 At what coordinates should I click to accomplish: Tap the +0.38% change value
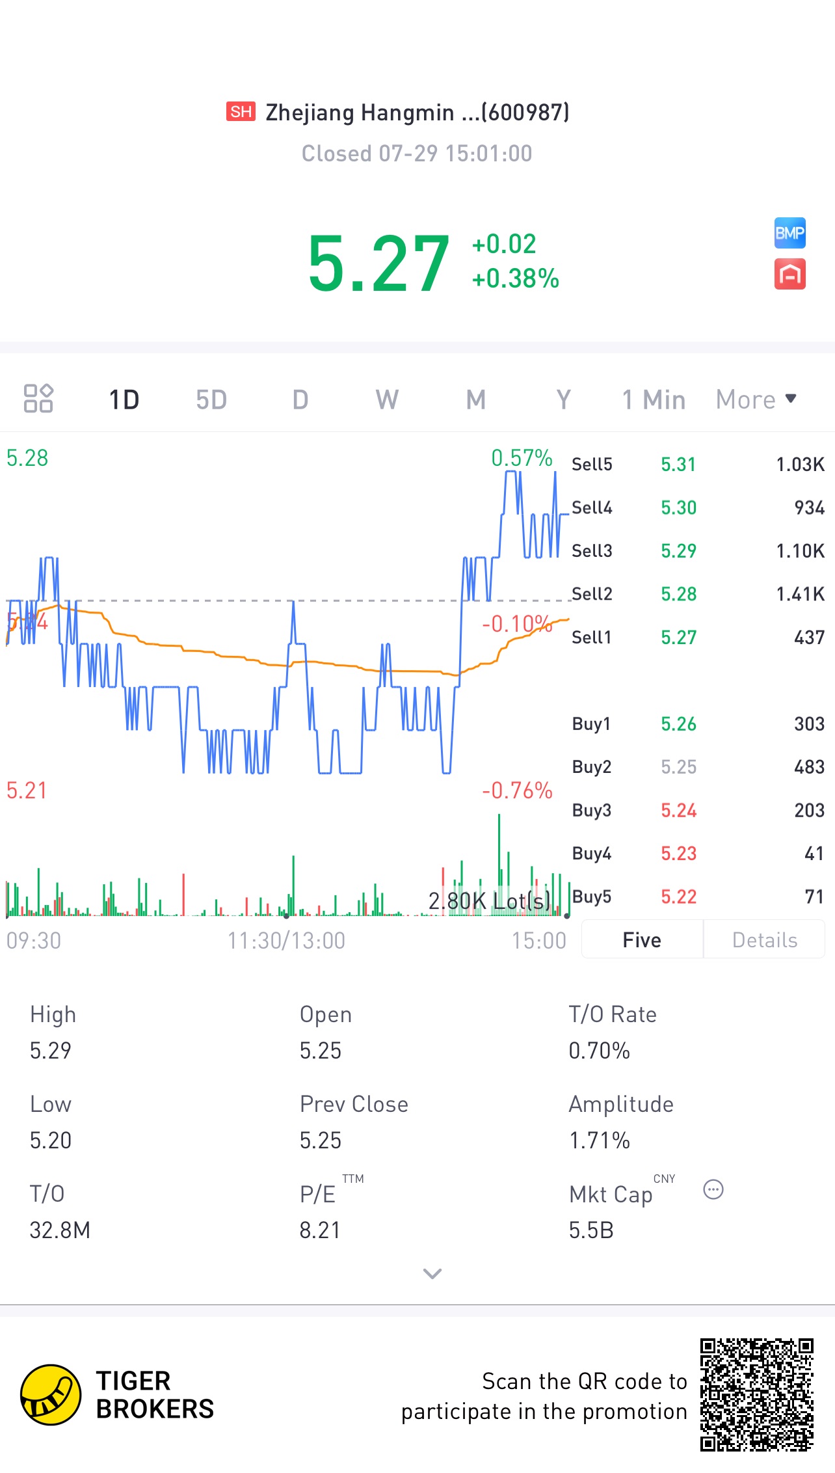click(x=515, y=278)
